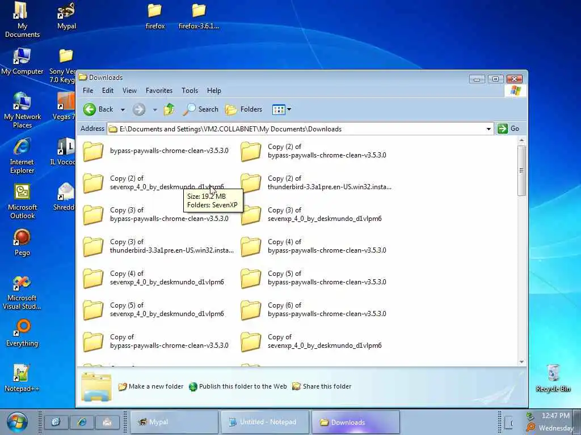Switch to Mypal taskbar button
The image size is (581, 435).
[174, 422]
